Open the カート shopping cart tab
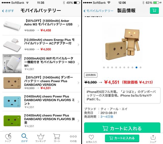Screen dimensions: 163x144 57,138
